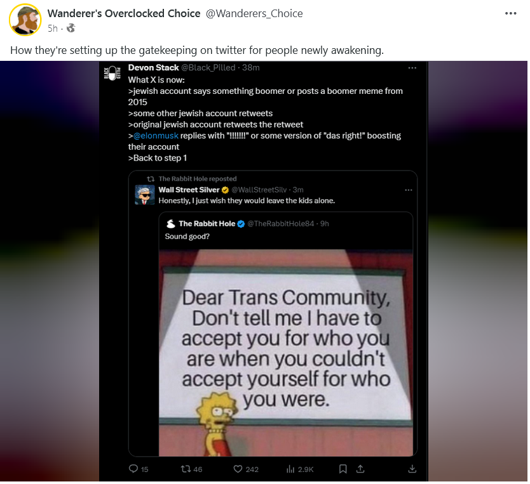Click the download arrow icon
Image resolution: width=530 pixels, height=484 pixels.
(x=412, y=469)
